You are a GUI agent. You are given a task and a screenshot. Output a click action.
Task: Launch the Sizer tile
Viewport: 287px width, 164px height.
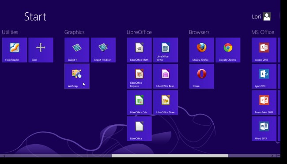[x=41, y=50]
